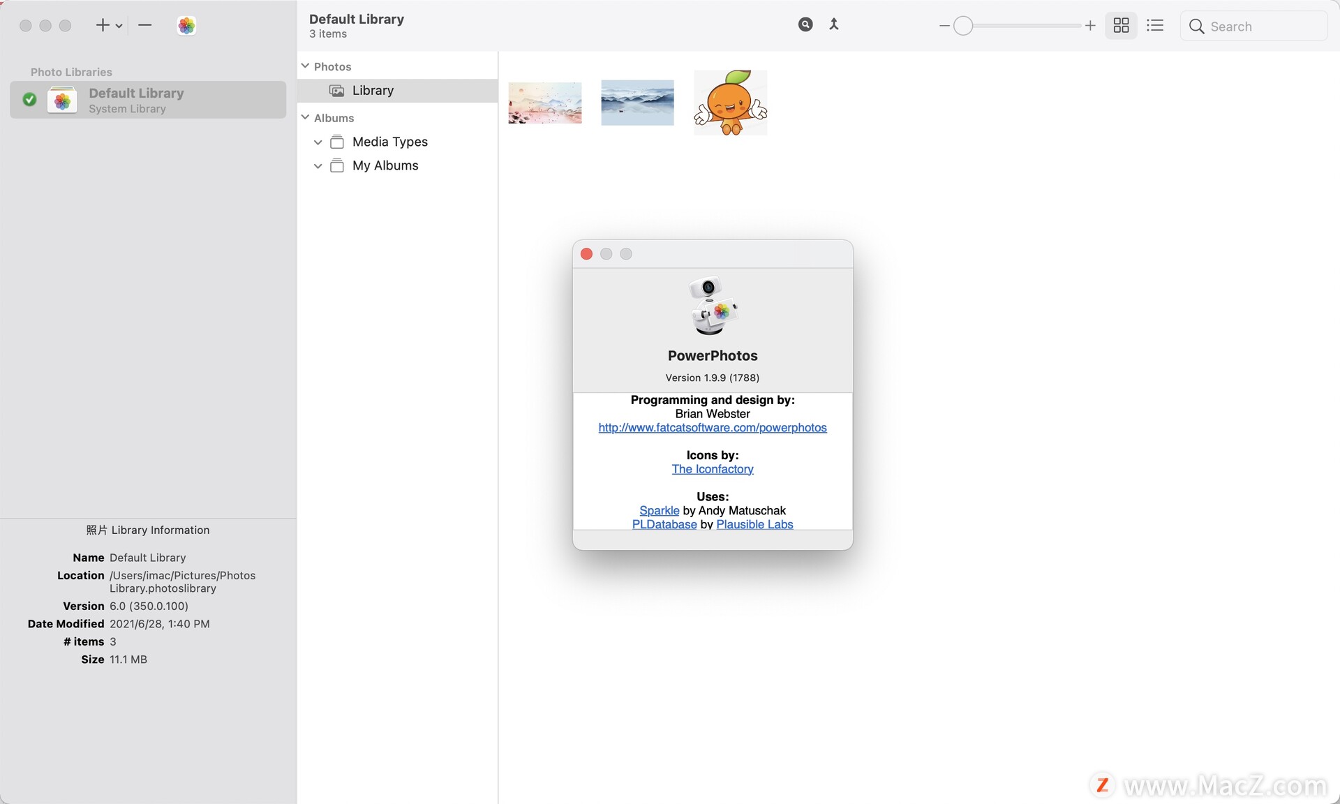This screenshot has width=1340, height=804.
Task: Click the My Albums folder icon
Action: coord(337,165)
